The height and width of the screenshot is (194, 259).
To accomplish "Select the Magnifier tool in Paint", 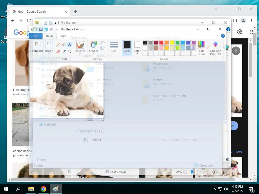I will (70, 52).
